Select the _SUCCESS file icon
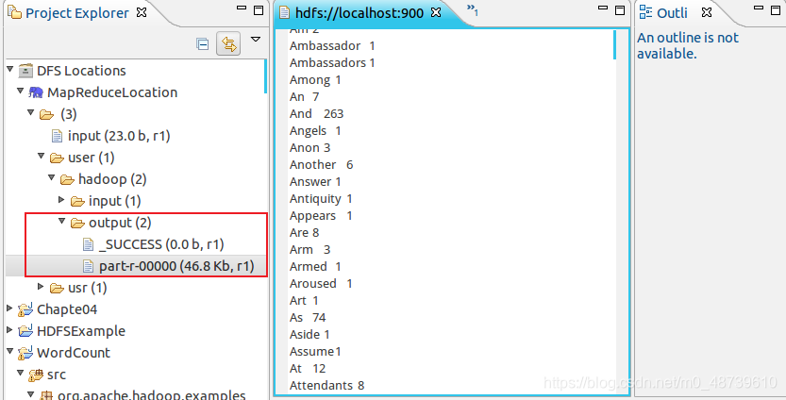The height and width of the screenshot is (400, 786). (x=89, y=244)
